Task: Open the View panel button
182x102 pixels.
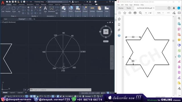Action: point(107,9)
